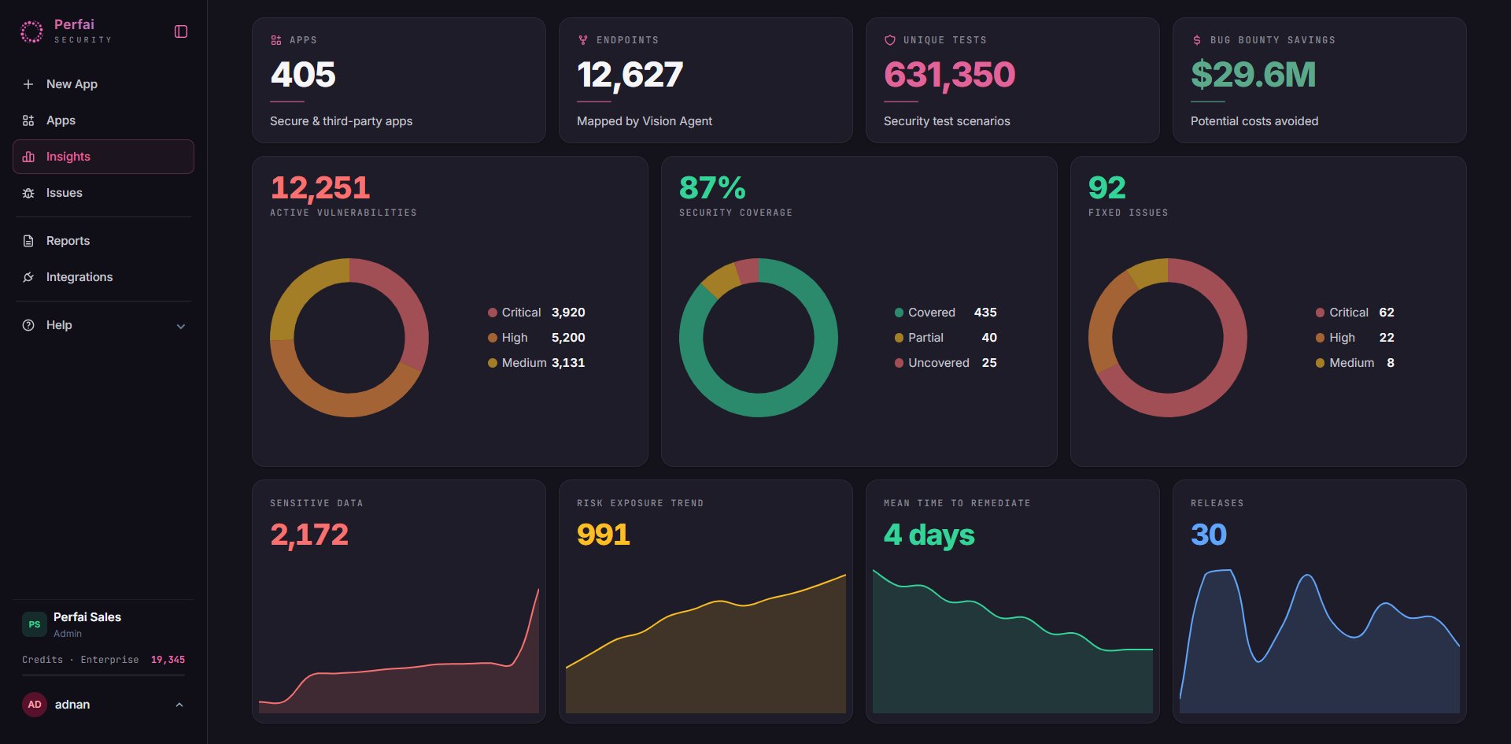Click the High legend dot under Active Vulnerabilities

[493, 338]
